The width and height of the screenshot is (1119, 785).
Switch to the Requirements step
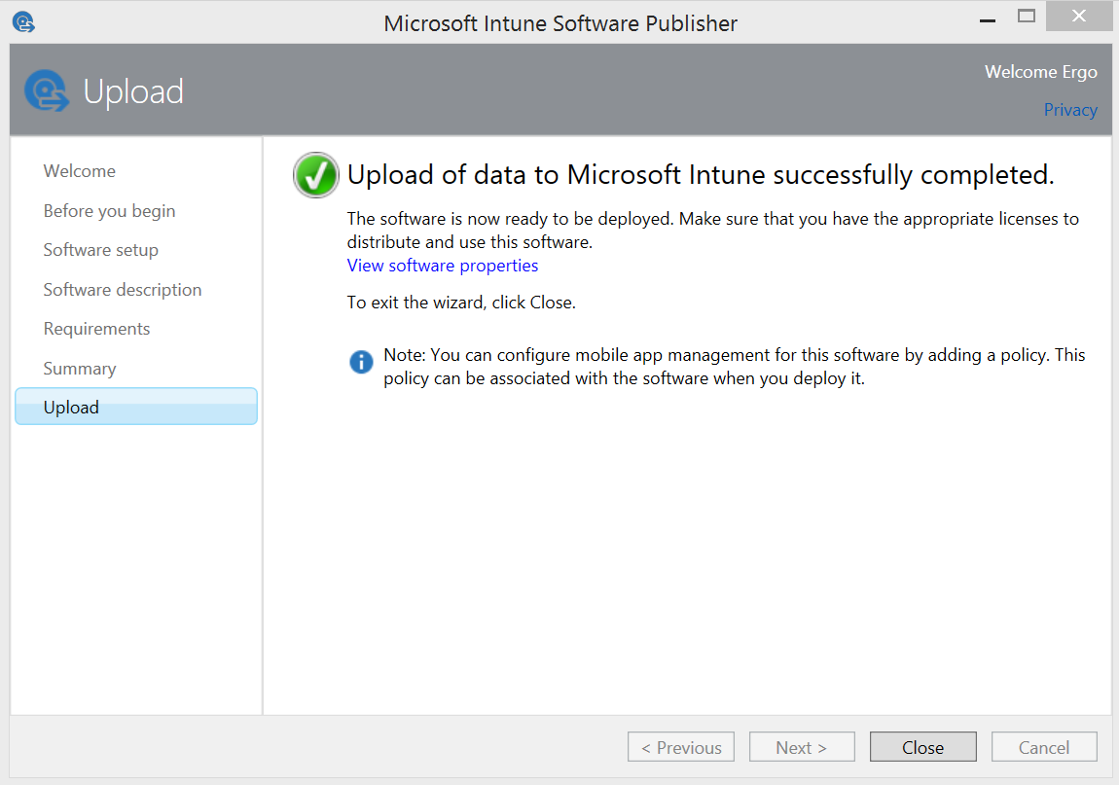pos(96,329)
